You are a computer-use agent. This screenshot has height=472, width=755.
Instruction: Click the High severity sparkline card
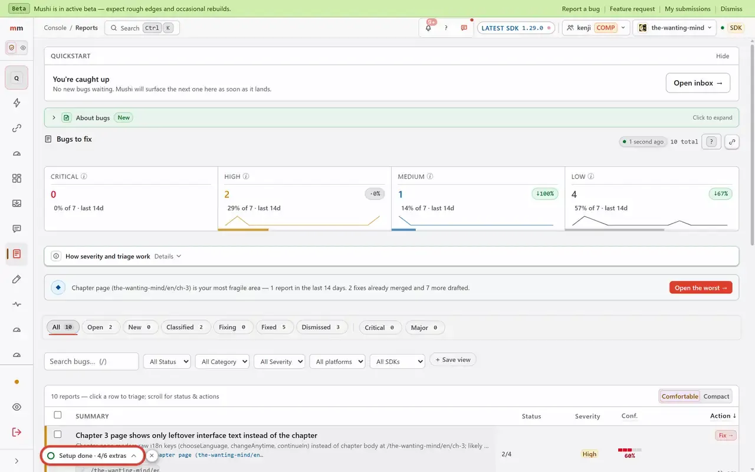pos(304,199)
